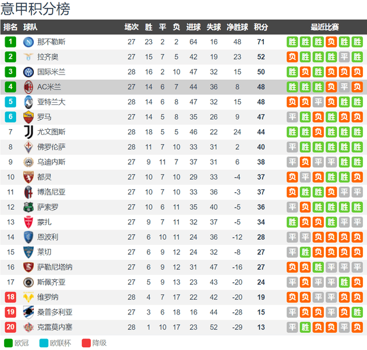Open the 那不勒斯 team name link
Screen dimensions: 367x350
click(x=51, y=42)
